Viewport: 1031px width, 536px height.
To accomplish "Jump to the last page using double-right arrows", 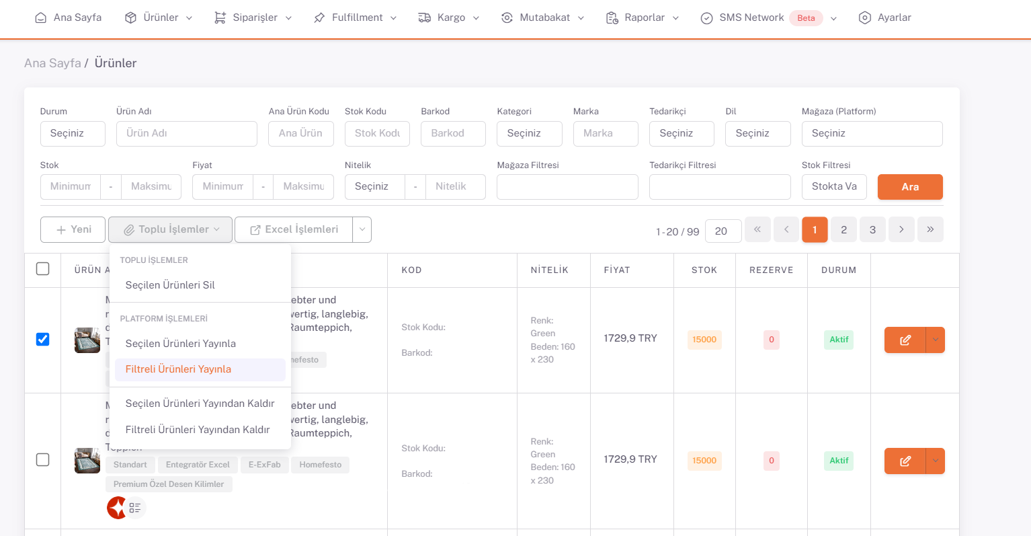I will [931, 229].
